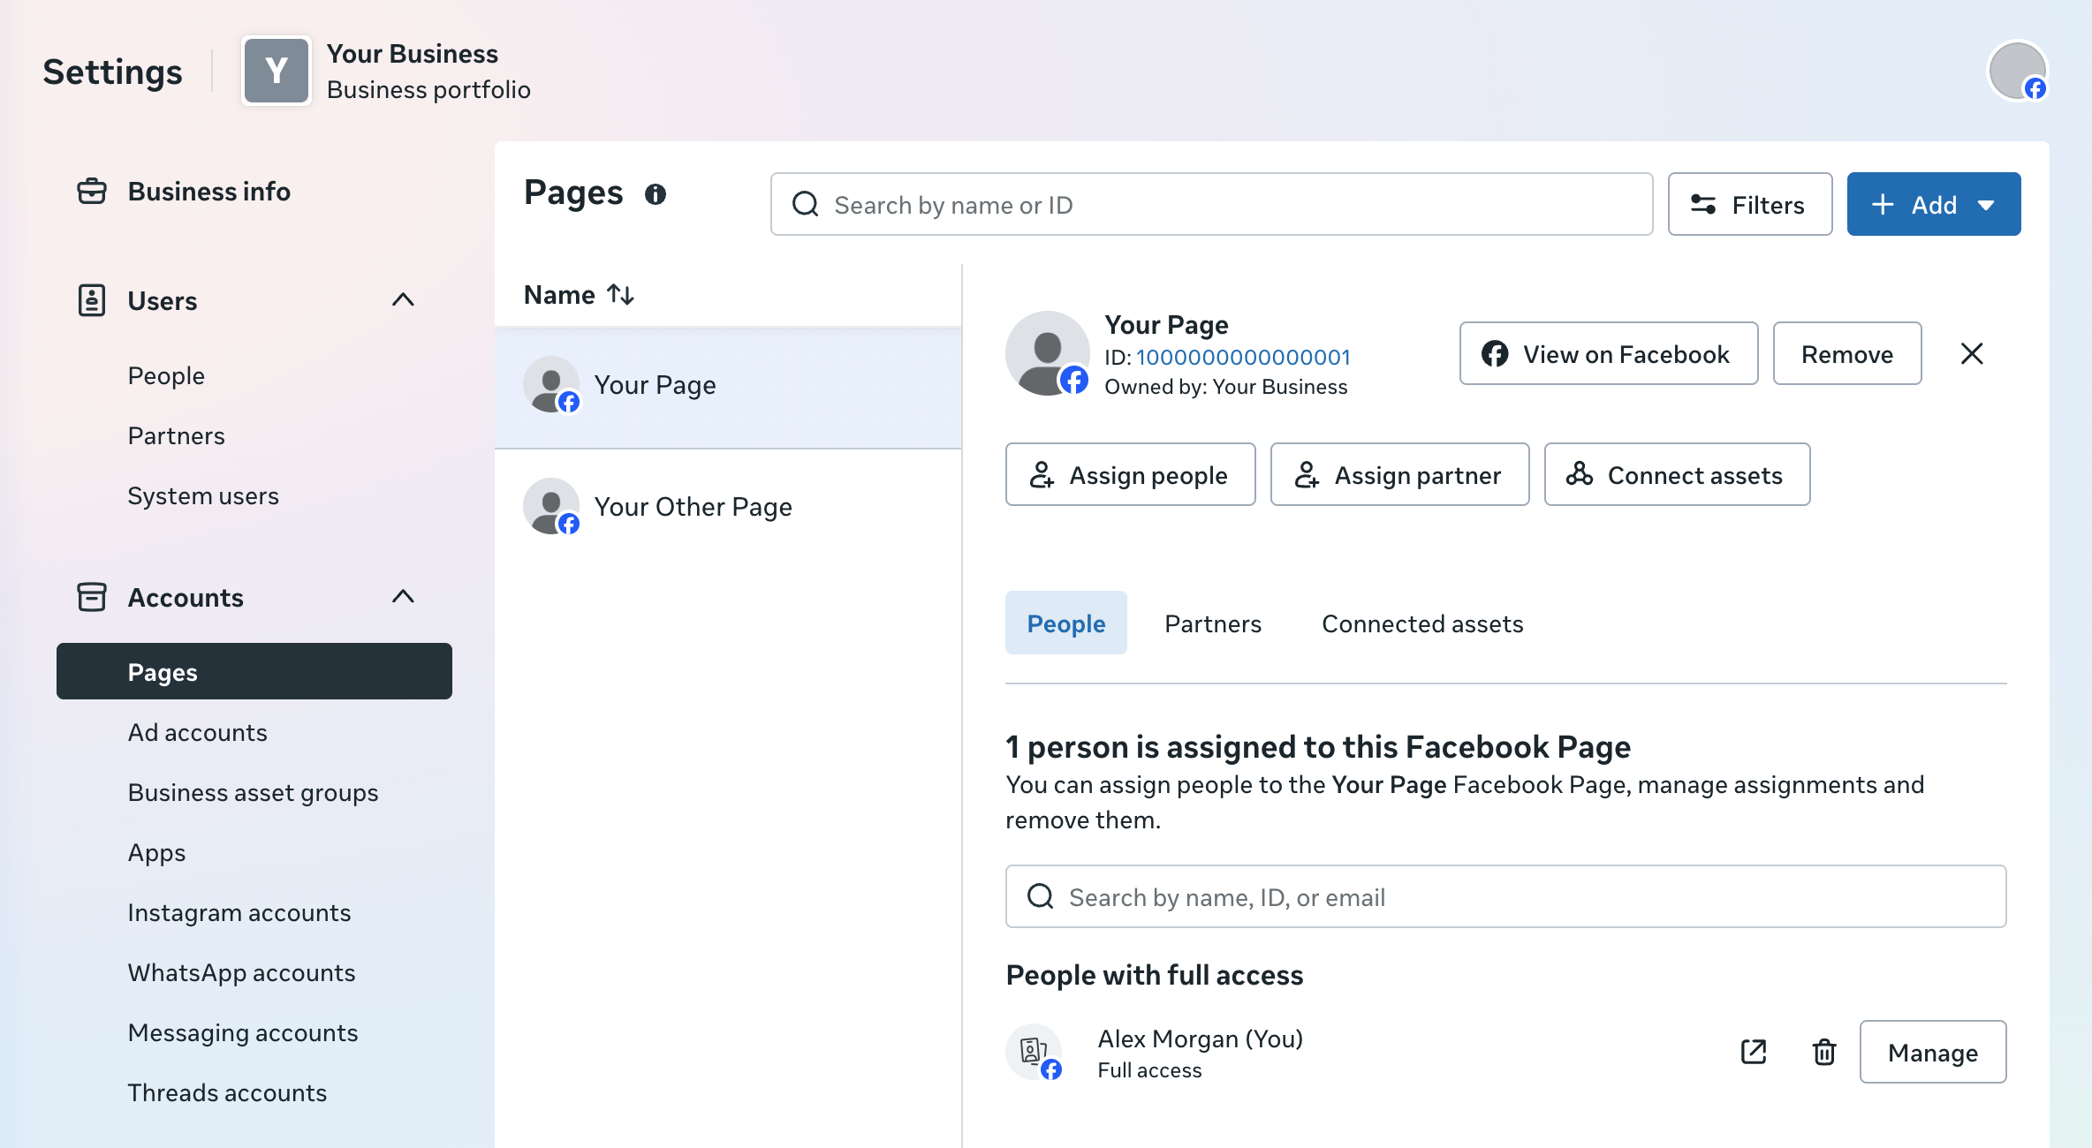2092x1148 pixels.
Task: Switch to the Connected assets tab
Action: (x=1422, y=623)
